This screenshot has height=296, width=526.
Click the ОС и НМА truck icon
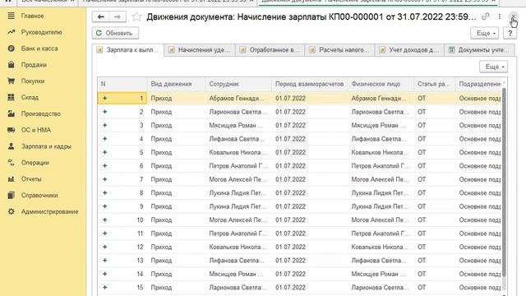(x=11, y=130)
